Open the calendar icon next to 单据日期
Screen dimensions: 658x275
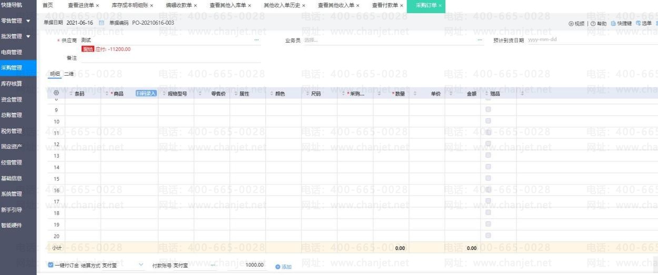(x=102, y=23)
